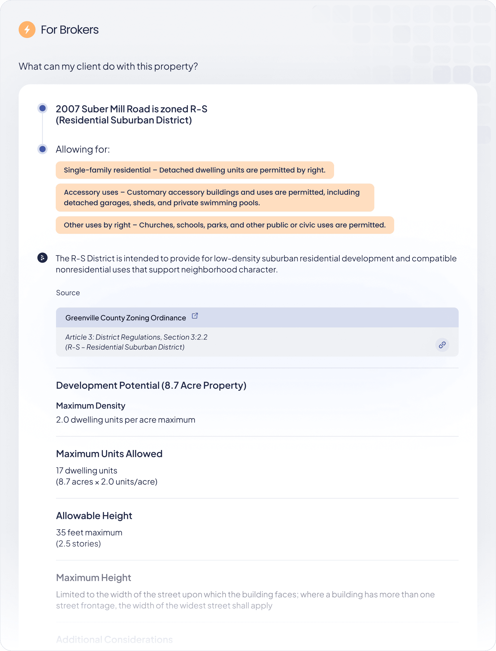The width and height of the screenshot is (496, 651).
Task: Click the Article 3 District Regulations citation
Action: coord(136,342)
